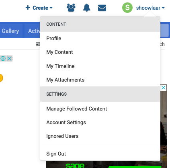Viewport: 170px width, 168px height.
Task: Click the plus icon beside Create
Action: point(28,8)
